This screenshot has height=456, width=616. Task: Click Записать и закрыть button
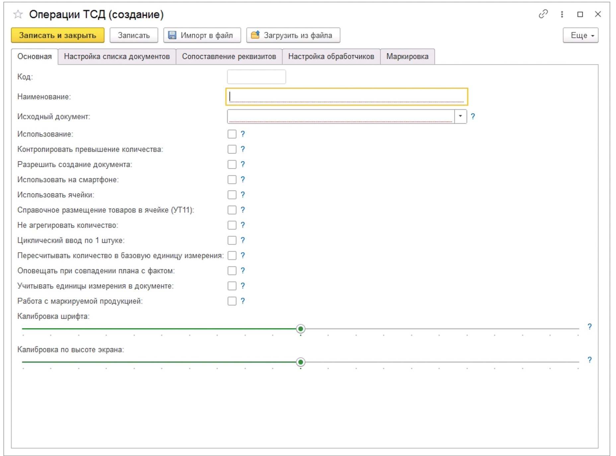(x=58, y=35)
